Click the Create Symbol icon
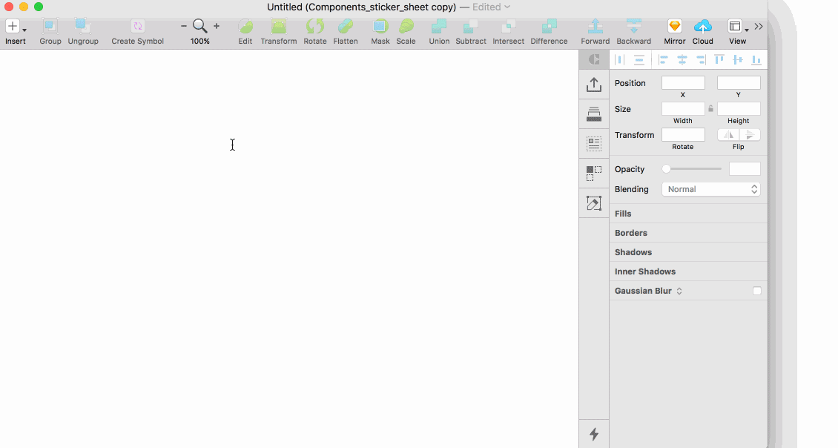This screenshot has width=838, height=448. (137, 27)
